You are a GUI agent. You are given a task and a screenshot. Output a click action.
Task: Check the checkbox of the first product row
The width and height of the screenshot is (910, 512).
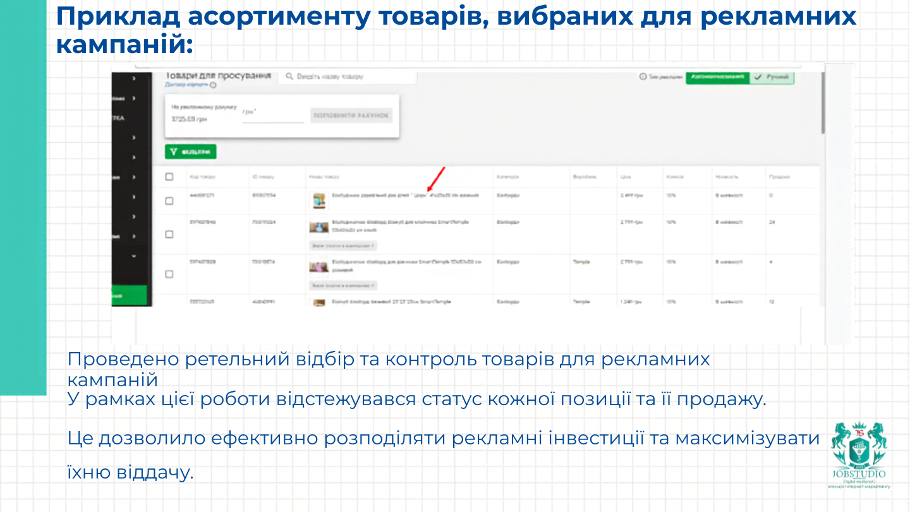[x=169, y=201]
